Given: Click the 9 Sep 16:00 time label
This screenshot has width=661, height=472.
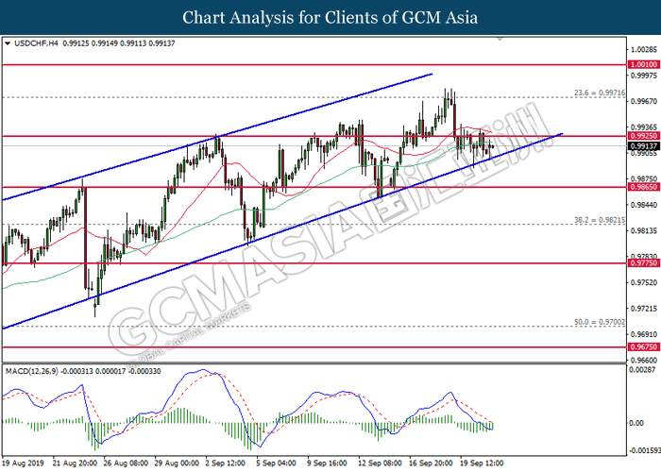Looking at the screenshot, I should 328,464.
